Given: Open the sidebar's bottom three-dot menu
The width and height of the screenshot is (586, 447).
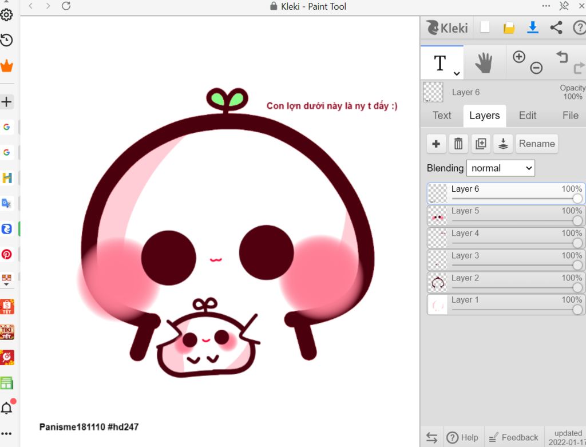Looking at the screenshot, I should click(x=6, y=433).
